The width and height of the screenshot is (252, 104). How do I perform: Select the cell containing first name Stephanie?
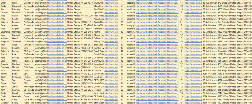pyautogui.click(x=6, y=32)
